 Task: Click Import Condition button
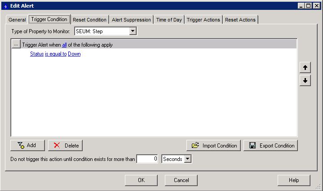tap(213, 146)
